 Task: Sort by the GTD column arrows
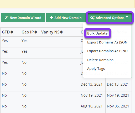point(12,32)
